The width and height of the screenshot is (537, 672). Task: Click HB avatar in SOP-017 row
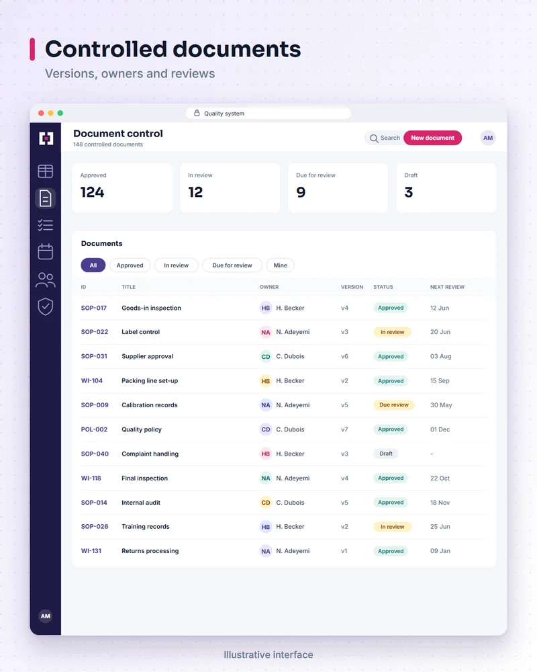[266, 308]
